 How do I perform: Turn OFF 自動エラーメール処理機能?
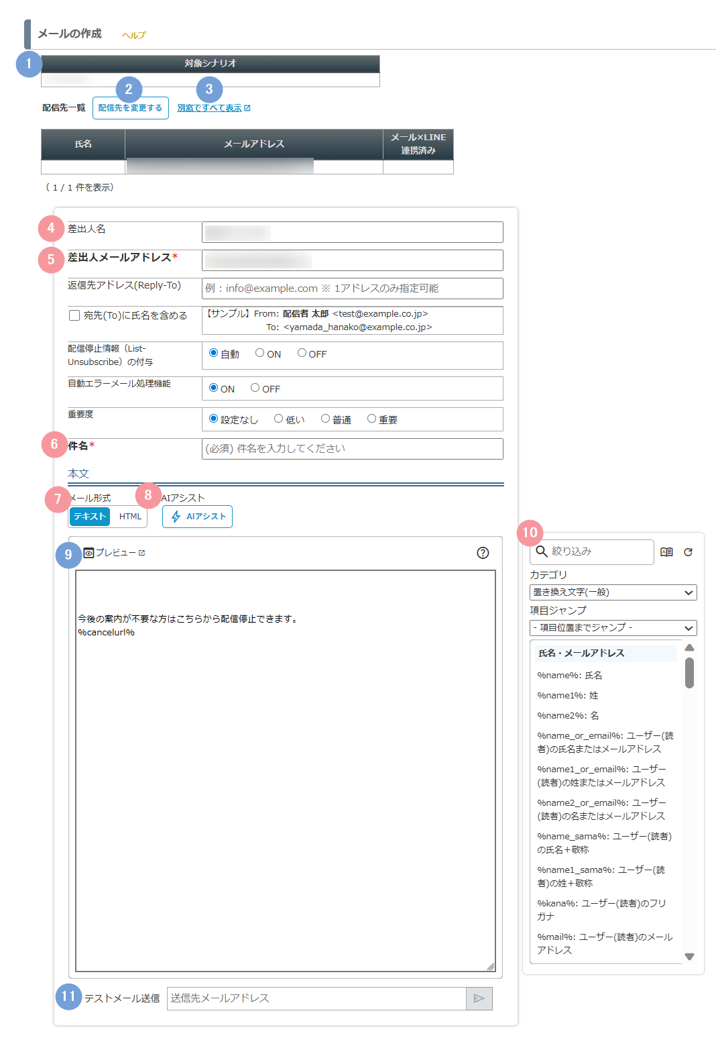[x=255, y=388]
